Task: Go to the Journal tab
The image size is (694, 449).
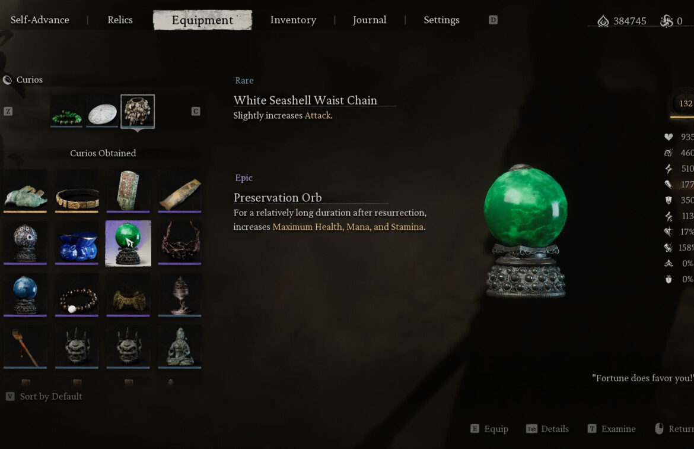Action: coord(370,20)
